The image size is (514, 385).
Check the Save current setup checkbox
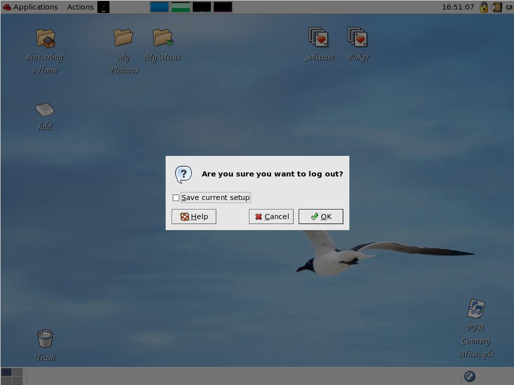176,198
